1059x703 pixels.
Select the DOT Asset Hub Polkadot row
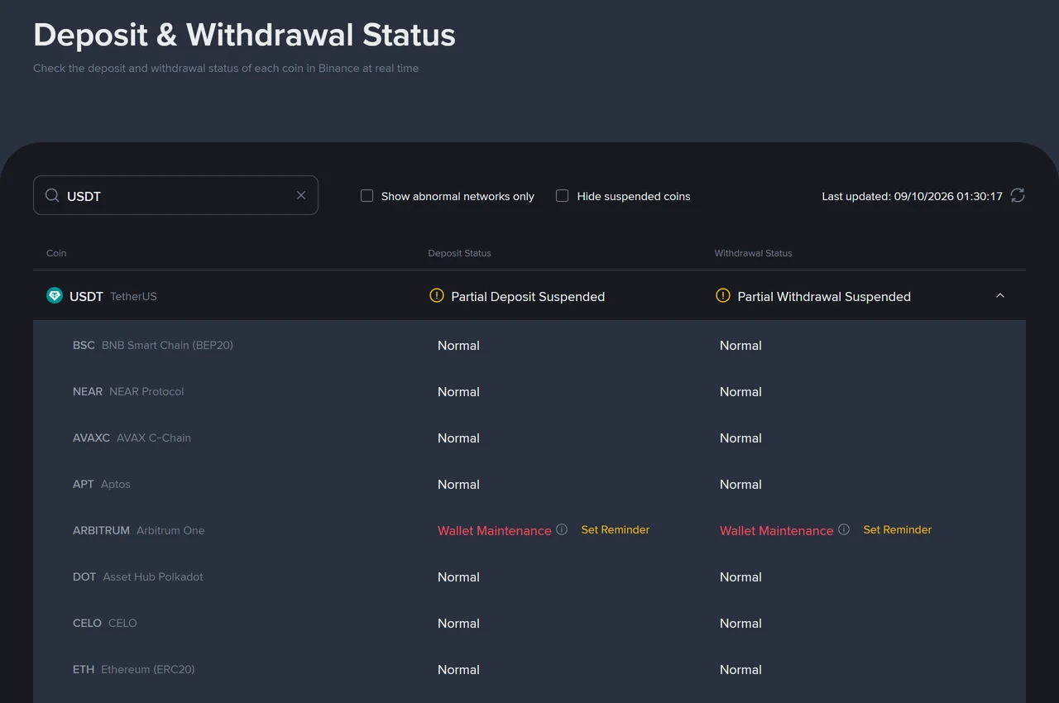pyautogui.click(x=529, y=576)
